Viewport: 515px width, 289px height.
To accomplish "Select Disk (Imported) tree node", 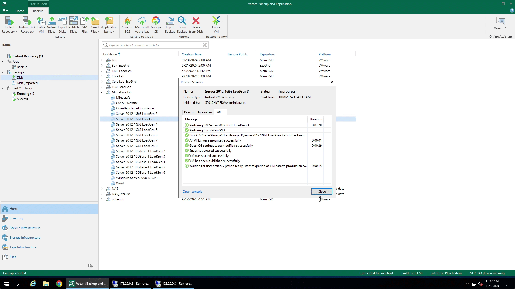I will click(28, 83).
